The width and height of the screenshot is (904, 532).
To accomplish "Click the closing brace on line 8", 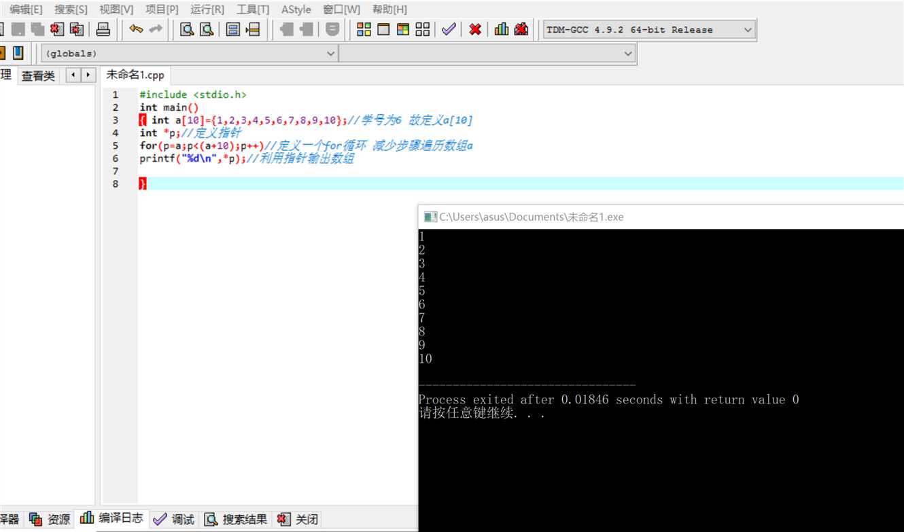I will click(x=143, y=183).
